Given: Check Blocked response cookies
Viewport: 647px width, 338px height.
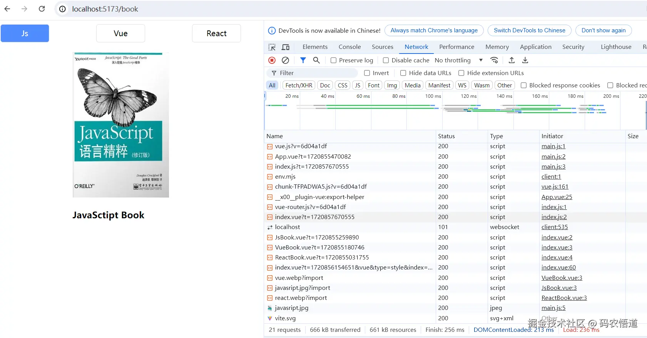Looking at the screenshot, I should point(523,85).
